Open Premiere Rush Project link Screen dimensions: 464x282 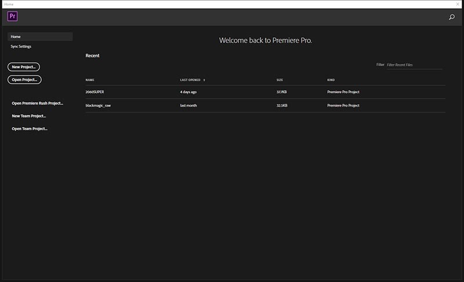point(37,103)
